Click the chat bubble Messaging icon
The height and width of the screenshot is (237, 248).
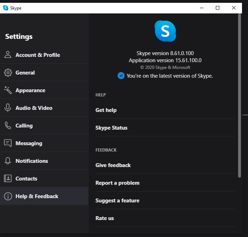click(8, 143)
